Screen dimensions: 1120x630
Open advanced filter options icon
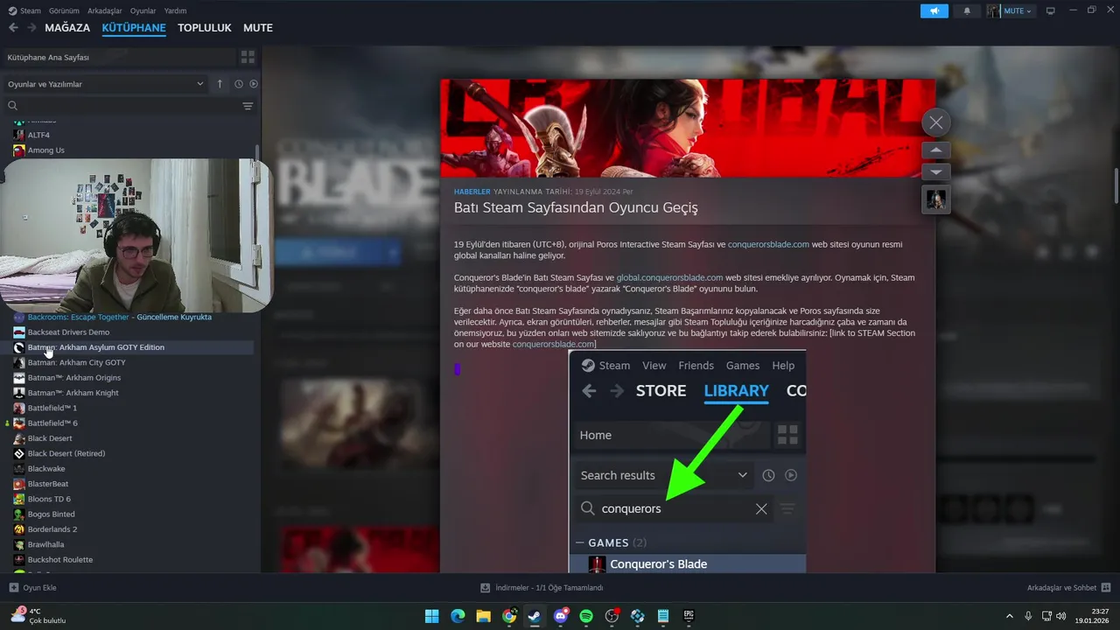tap(248, 106)
